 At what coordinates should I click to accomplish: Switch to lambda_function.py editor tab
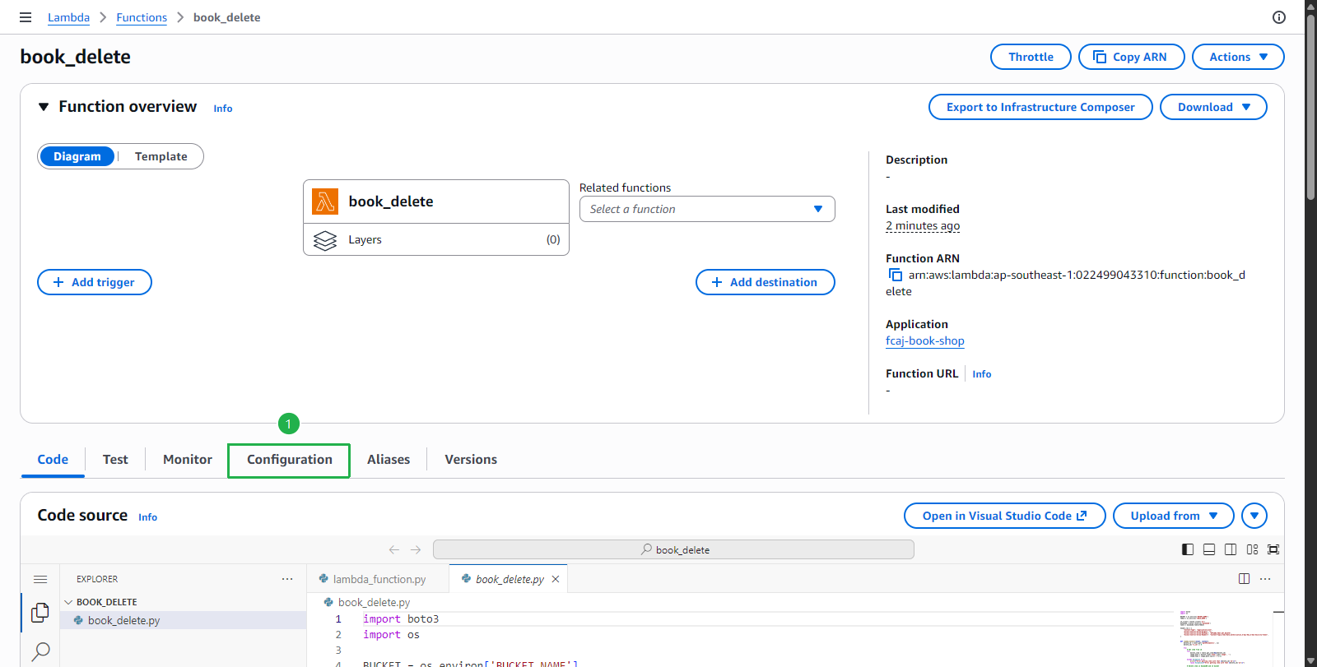click(379, 579)
